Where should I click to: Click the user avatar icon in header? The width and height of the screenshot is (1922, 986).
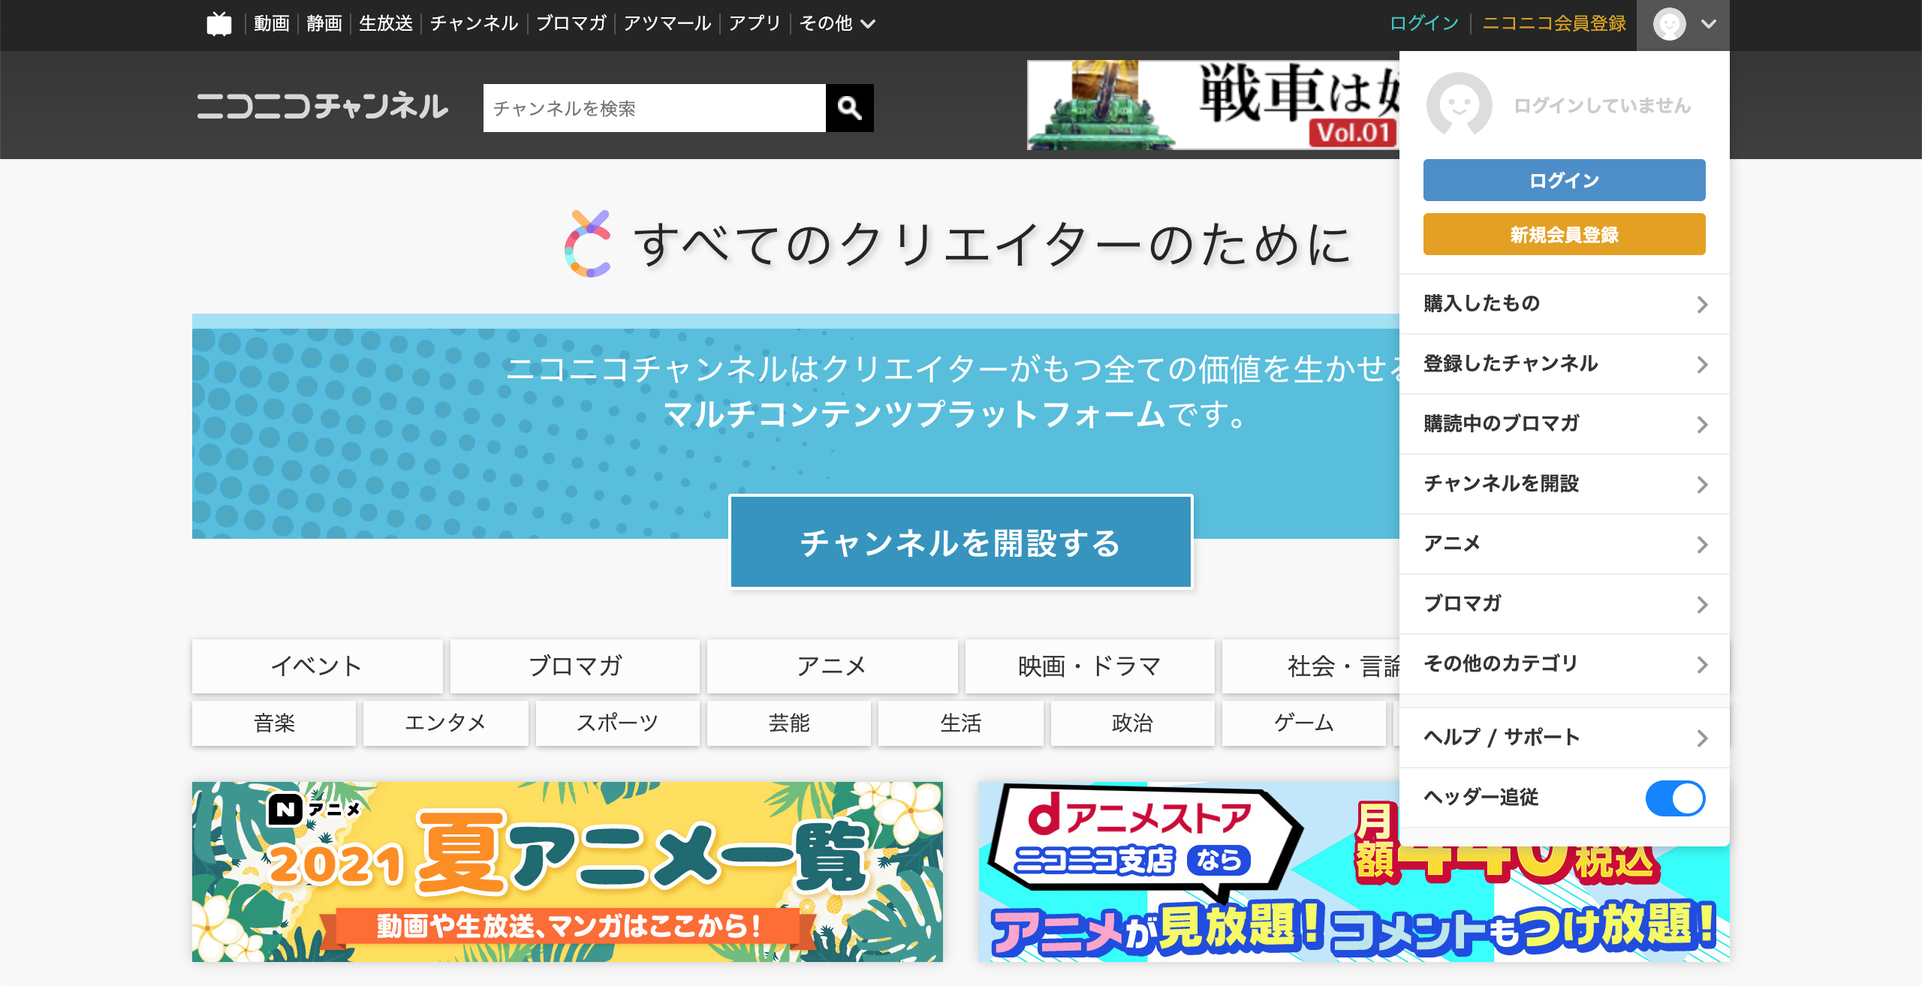[x=1669, y=24]
